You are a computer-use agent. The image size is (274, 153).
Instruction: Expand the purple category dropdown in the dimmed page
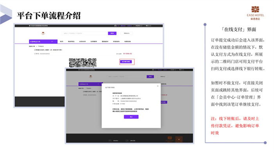(x=90, y=84)
